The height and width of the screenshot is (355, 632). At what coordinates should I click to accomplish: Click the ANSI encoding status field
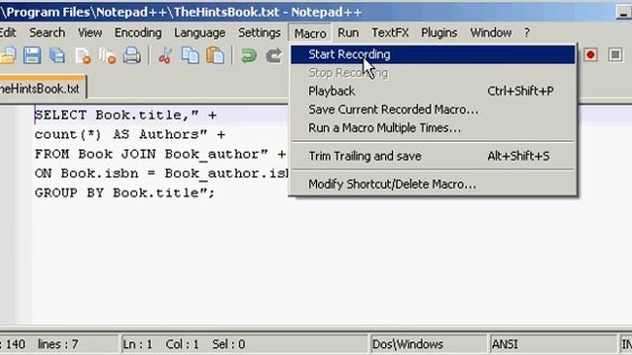tap(552, 344)
